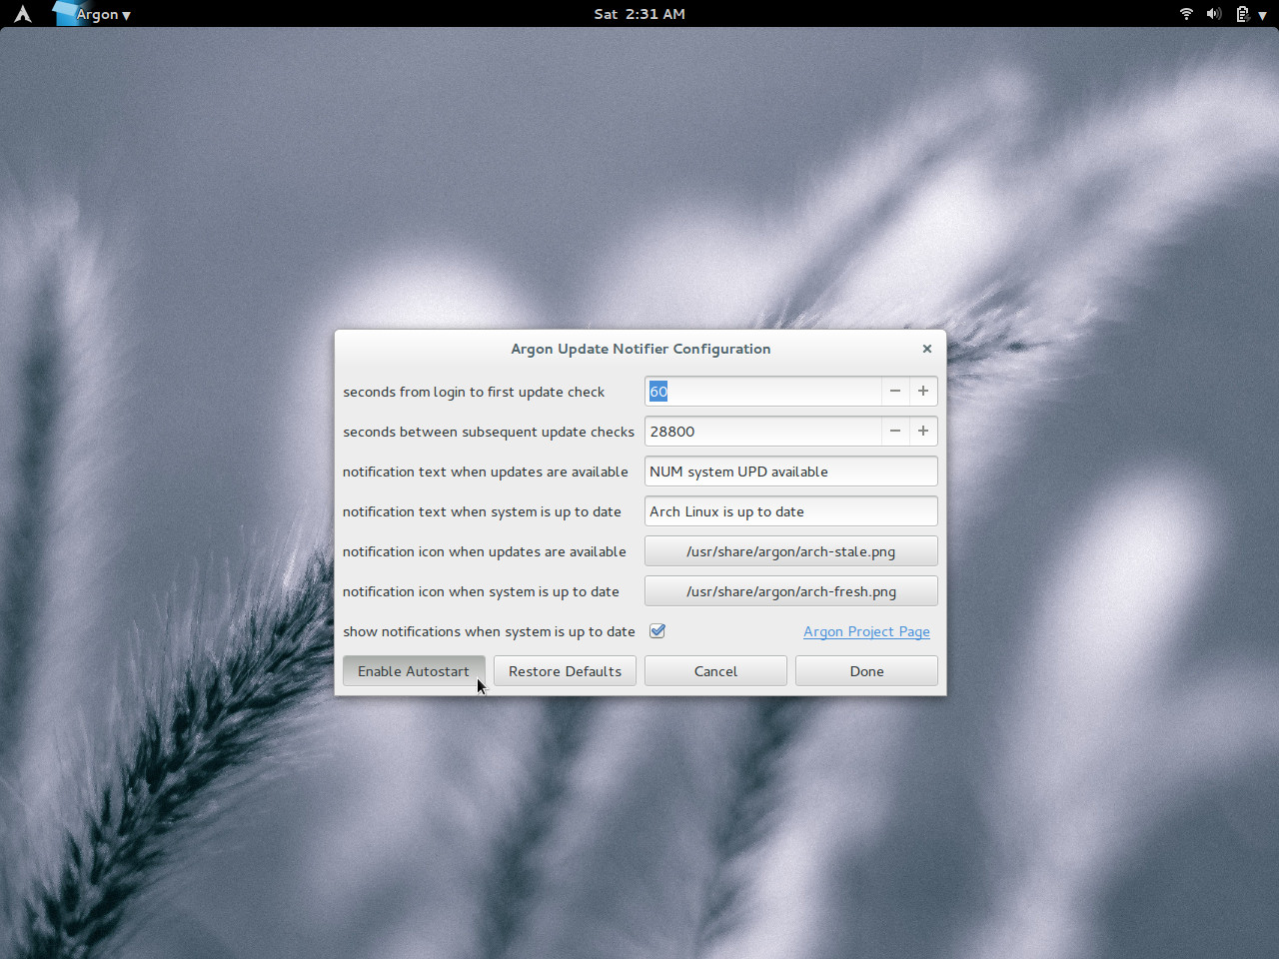The height and width of the screenshot is (959, 1279).
Task: Open the clock showing Sat 2:31 AM
Action: click(639, 14)
